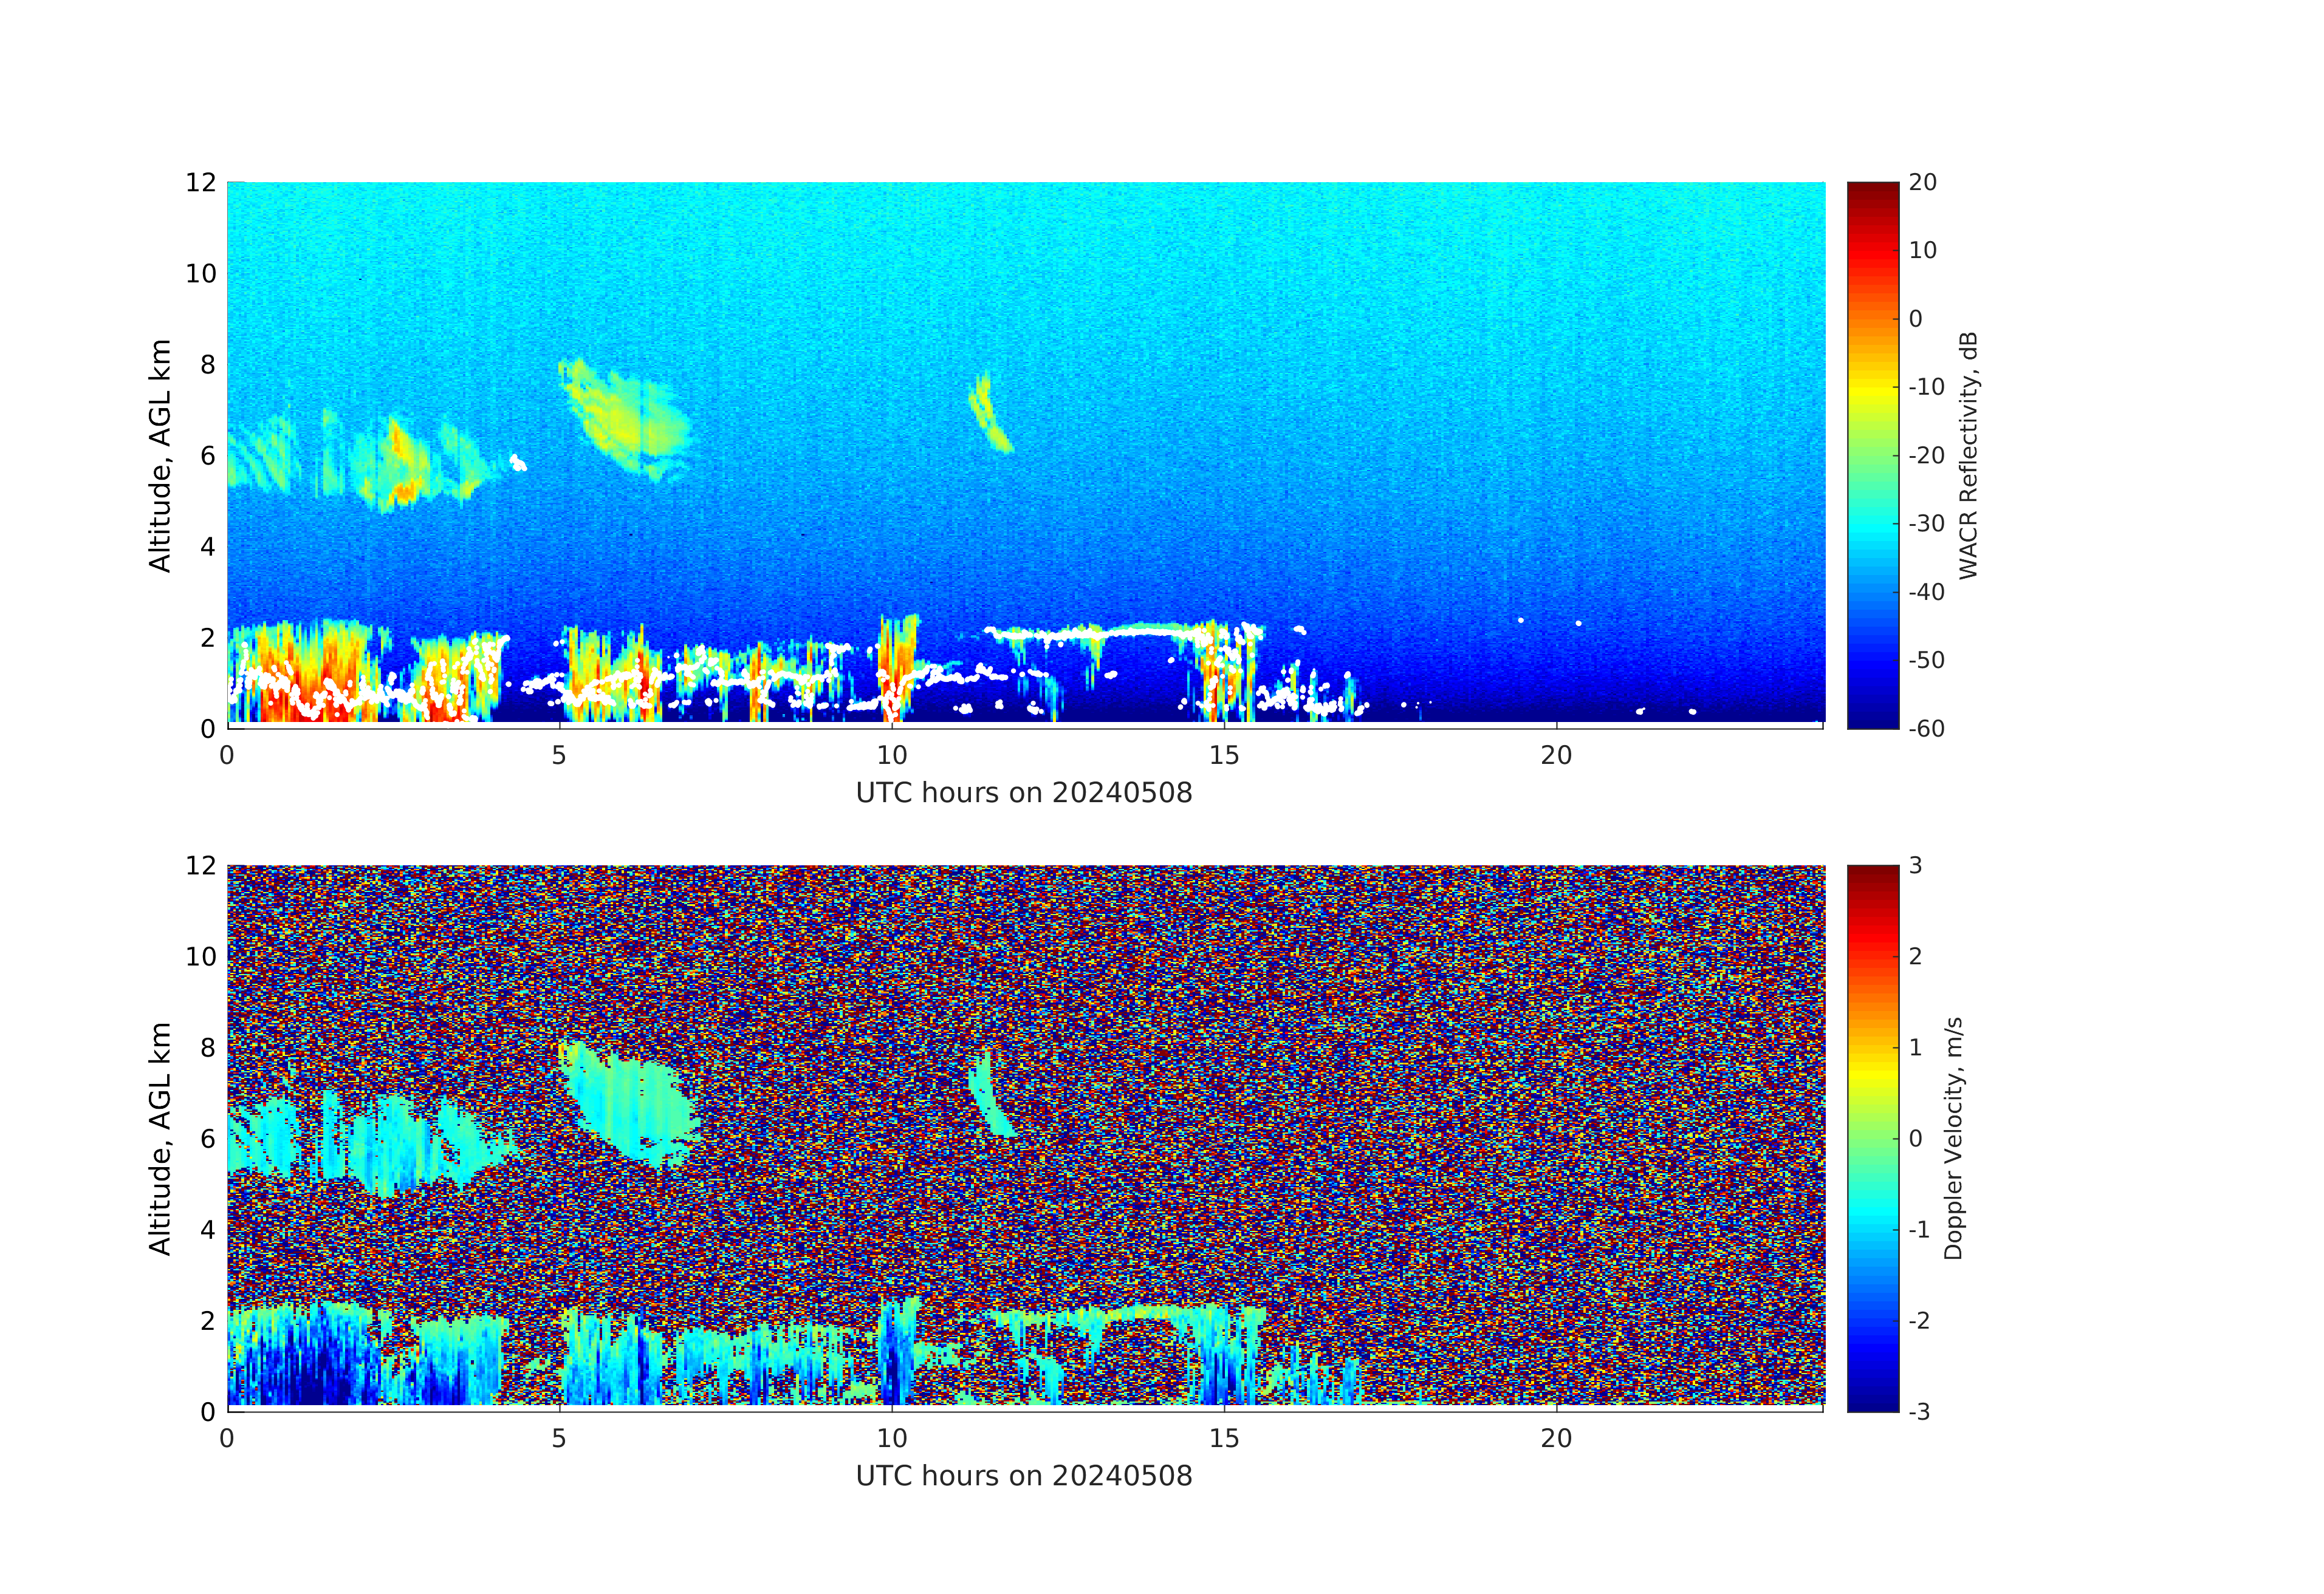Click the -3 tick label on the velocity colorbar
Screen dimensions: 2324x1594
(x=1919, y=1411)
